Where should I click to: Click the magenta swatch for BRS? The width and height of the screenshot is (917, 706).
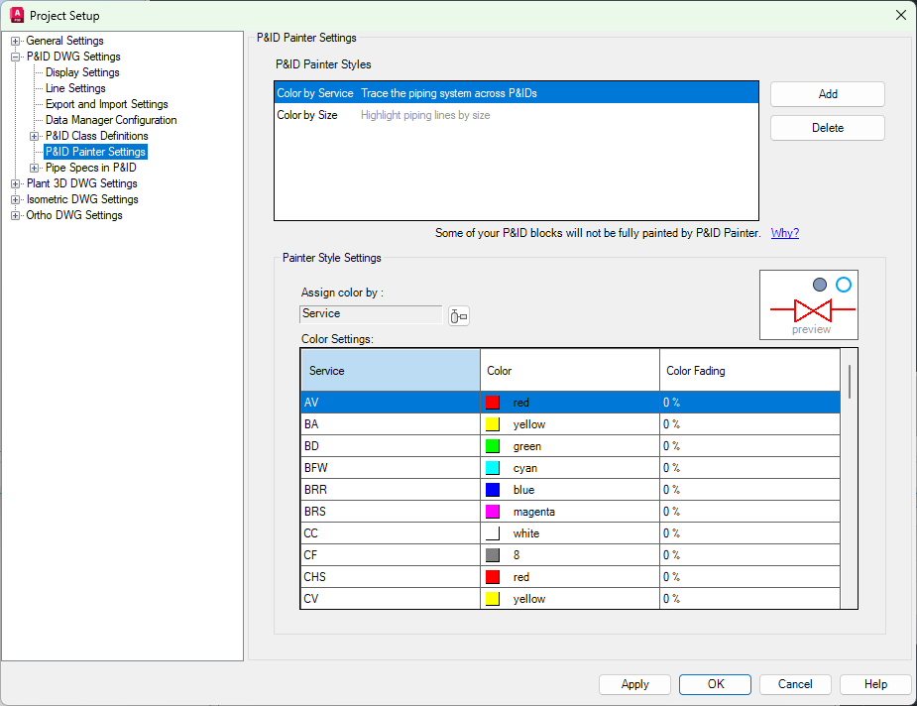click(x=493, y=512)
